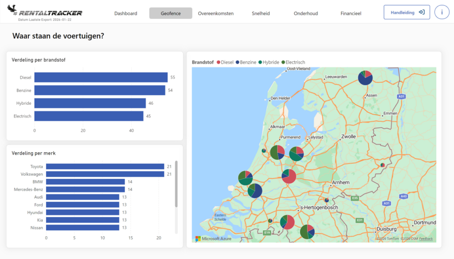Viewport: 454px width, 259px height.
Task: Click the A31 highway badge near Assen
Action: point(401,97)
